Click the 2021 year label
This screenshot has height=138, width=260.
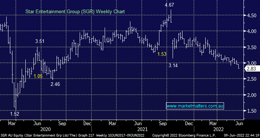pyautogui.click(x=142, y=129)
